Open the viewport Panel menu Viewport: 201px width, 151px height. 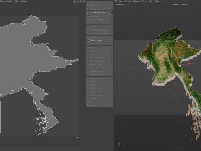coord(157,1)
